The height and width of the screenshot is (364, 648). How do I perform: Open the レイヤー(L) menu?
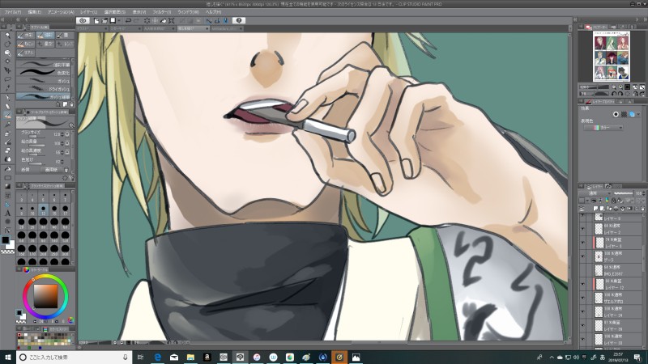(89, 12)
